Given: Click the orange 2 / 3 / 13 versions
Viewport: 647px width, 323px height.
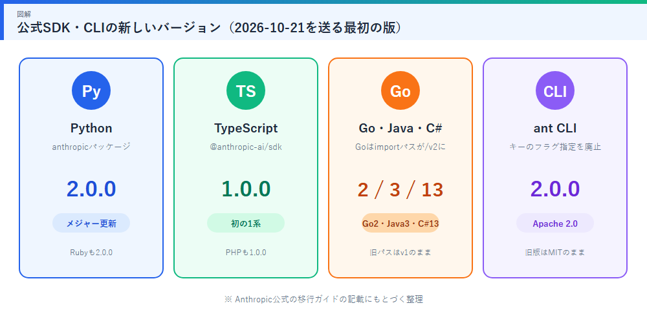Looking at the screenshot, I should [400, 189].
